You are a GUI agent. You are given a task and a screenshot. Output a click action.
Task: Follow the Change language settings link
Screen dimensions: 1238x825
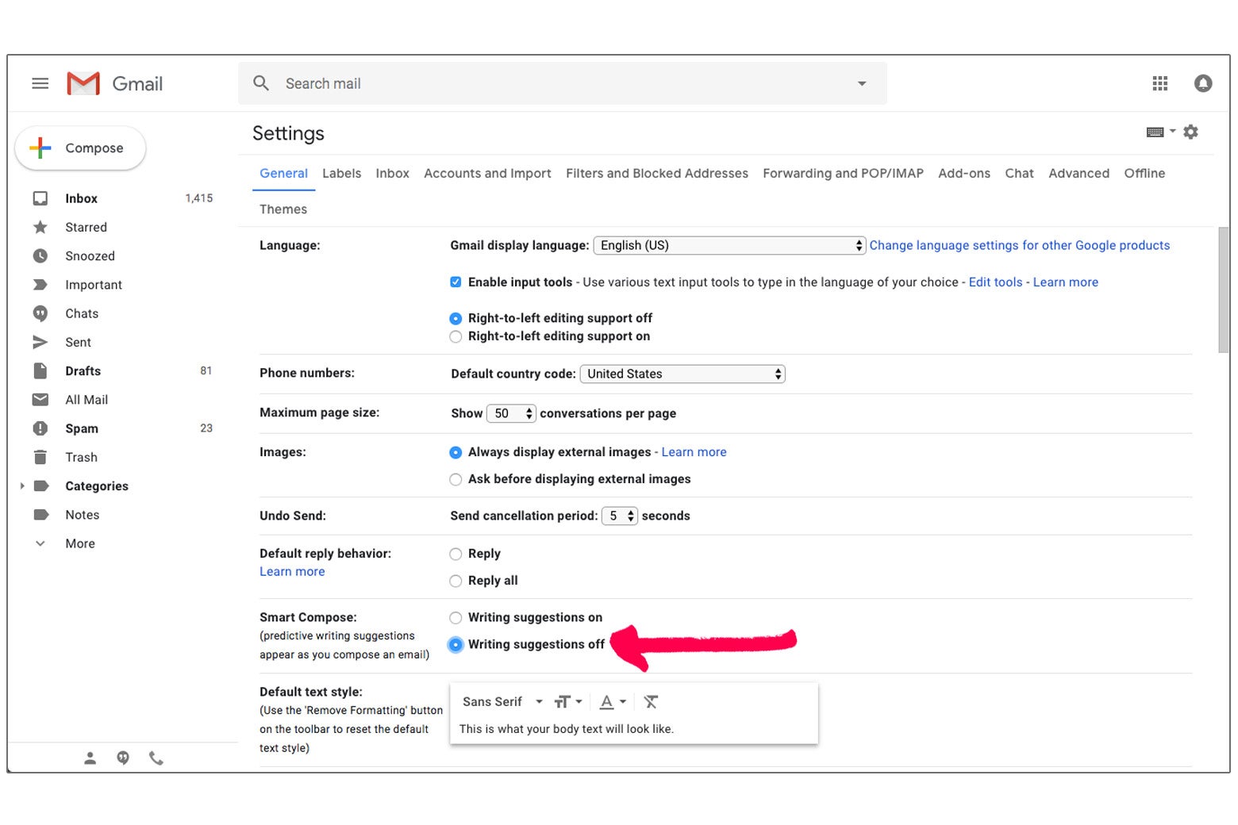coord(1020,245)
